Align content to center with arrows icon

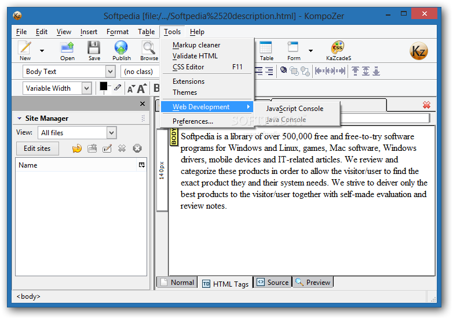pyautogui.click(x=330, y=71)
